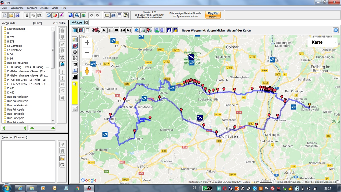Expand the green arrows vertical control
The image size is (341, 192).
(x=14, y=128)
